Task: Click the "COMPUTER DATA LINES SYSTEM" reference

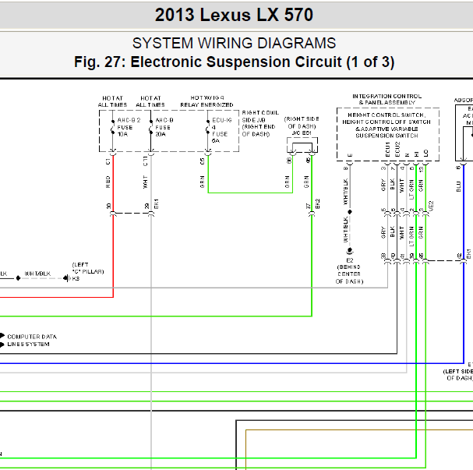Action: click(32, 341)
